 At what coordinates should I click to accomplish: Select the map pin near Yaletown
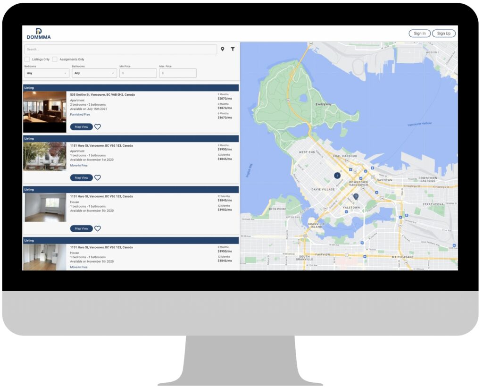356,196
